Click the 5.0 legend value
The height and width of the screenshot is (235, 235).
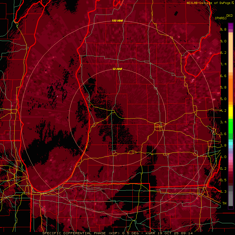(223, 99)
